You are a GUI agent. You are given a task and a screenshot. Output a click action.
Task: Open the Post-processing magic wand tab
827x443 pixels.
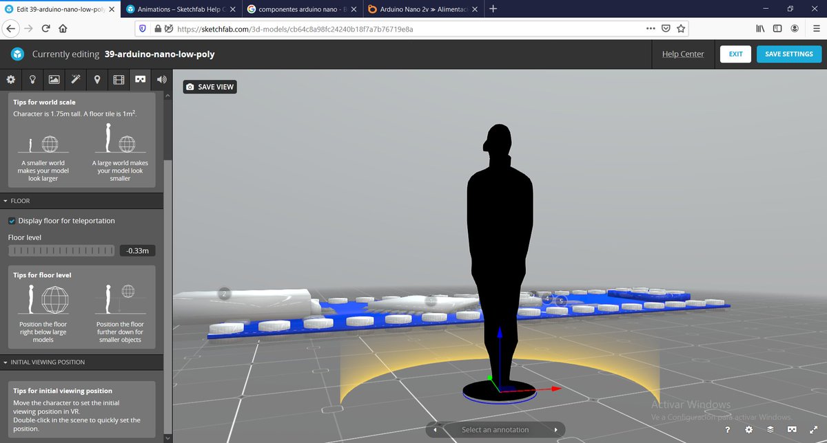(x=76, y=80)
